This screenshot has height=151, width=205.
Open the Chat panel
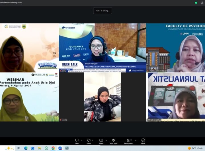coord(77,141)
